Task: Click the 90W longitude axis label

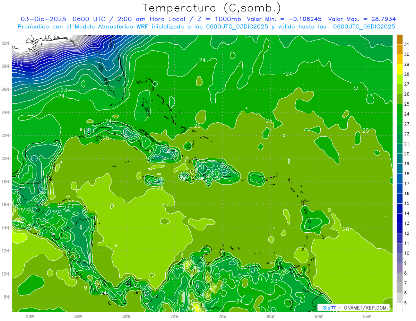Action: point(30,317)
